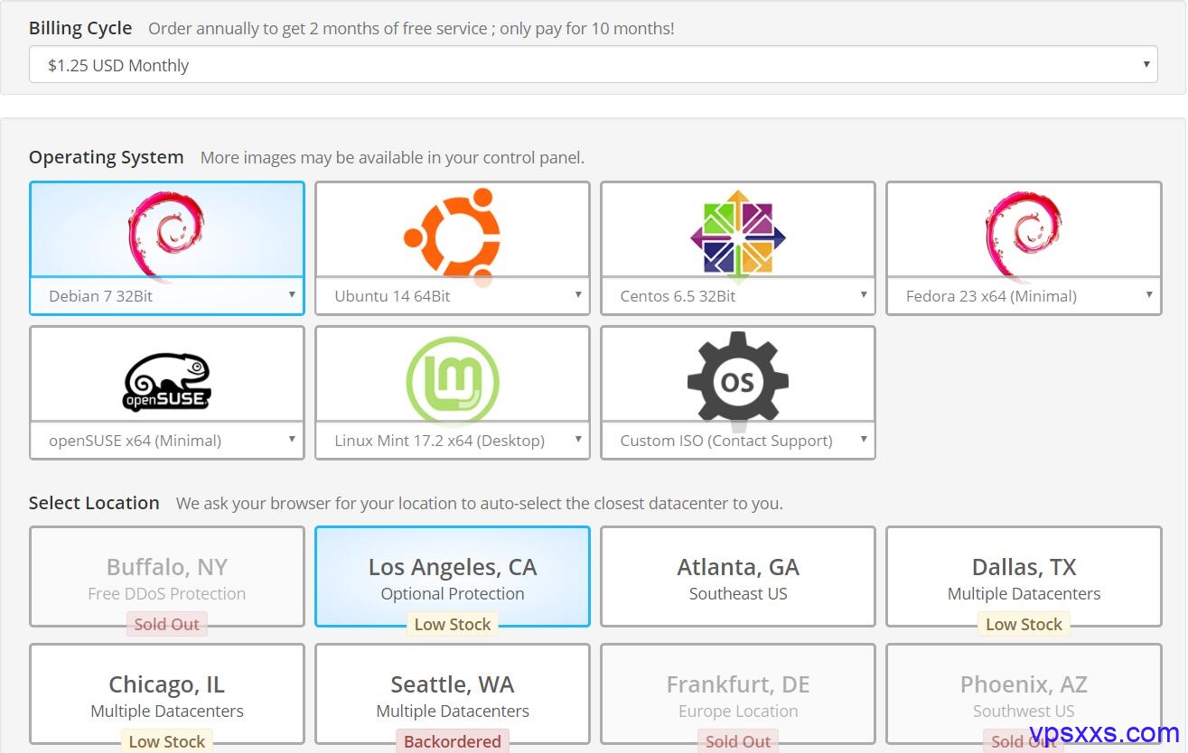Open the Linux Mint 17.2 x64 dropdown
The height and width of the screenshot is (753, 1188).
pyautogui.click(x=453, y=441)
